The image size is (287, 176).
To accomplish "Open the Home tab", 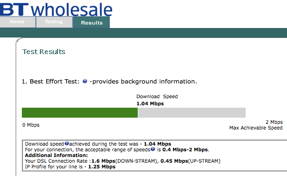I will tap(18, 22).
